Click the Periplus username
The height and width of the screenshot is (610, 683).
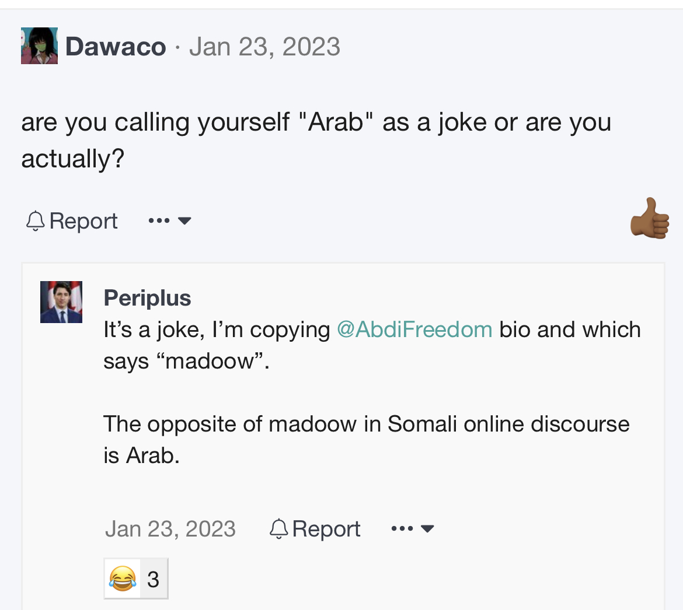click(147, 298)
